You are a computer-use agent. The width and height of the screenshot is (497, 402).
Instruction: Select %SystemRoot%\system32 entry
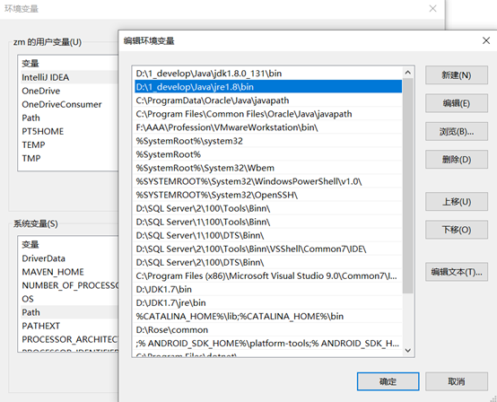pos(268,141)
